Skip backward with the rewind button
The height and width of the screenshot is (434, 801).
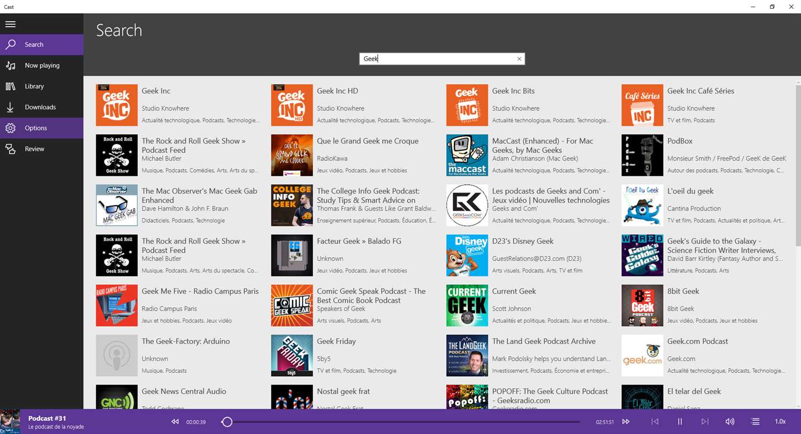tap(175, 422)
